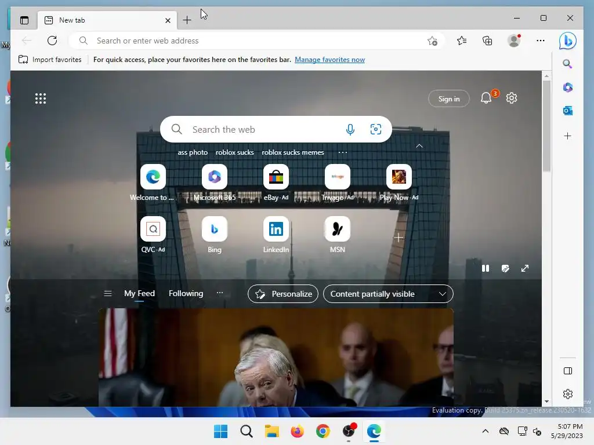Show hidden system tray icons chevron

click(486, 431)
